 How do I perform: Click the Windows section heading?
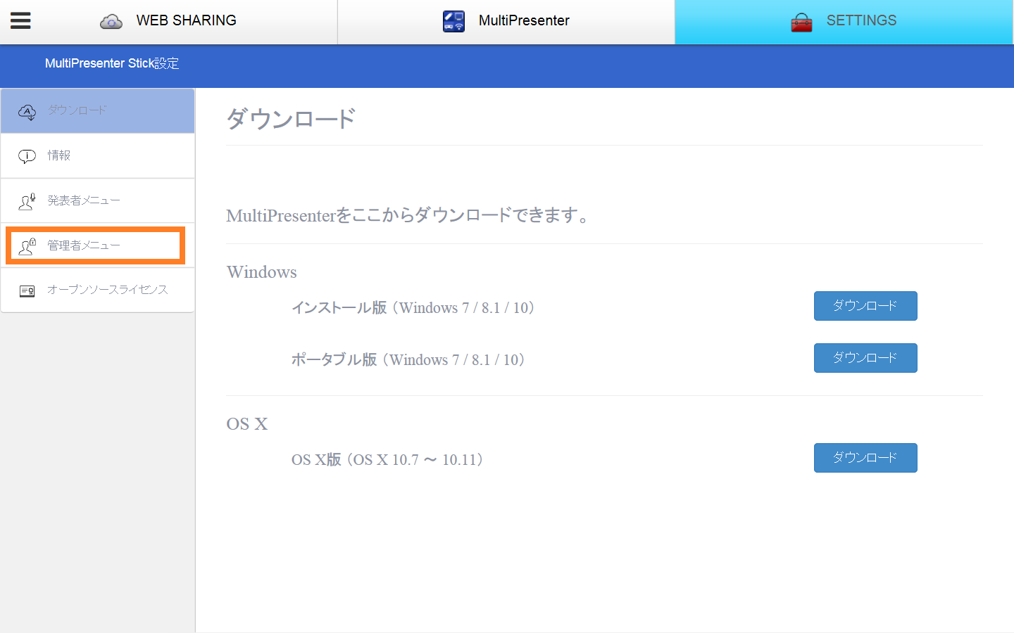pyautogui.click(x=262, y=272)
